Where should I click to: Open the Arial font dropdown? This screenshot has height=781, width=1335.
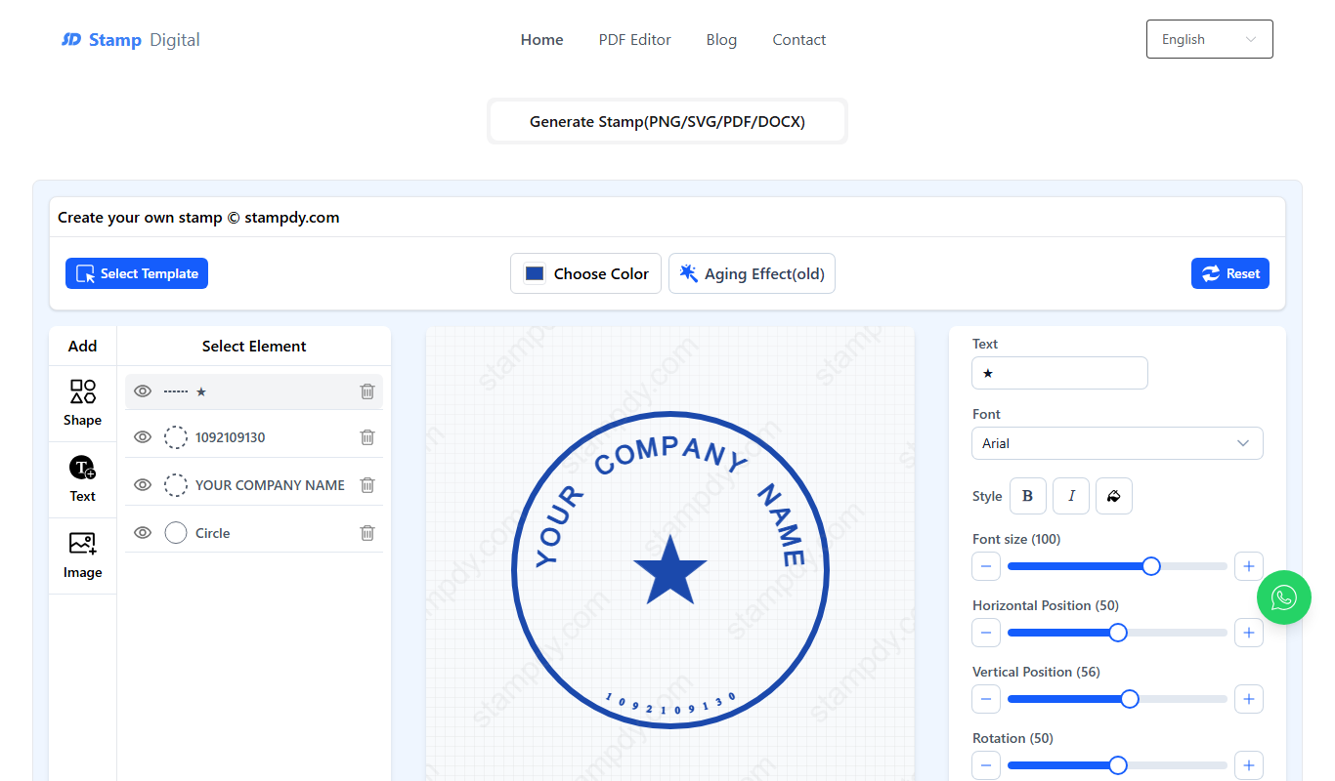pos(1117,443)
